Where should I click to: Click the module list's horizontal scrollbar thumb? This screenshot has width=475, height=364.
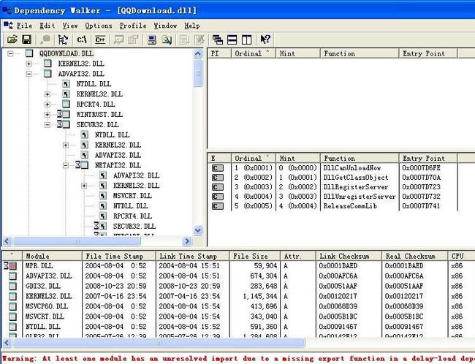click(x=159, y=343)
